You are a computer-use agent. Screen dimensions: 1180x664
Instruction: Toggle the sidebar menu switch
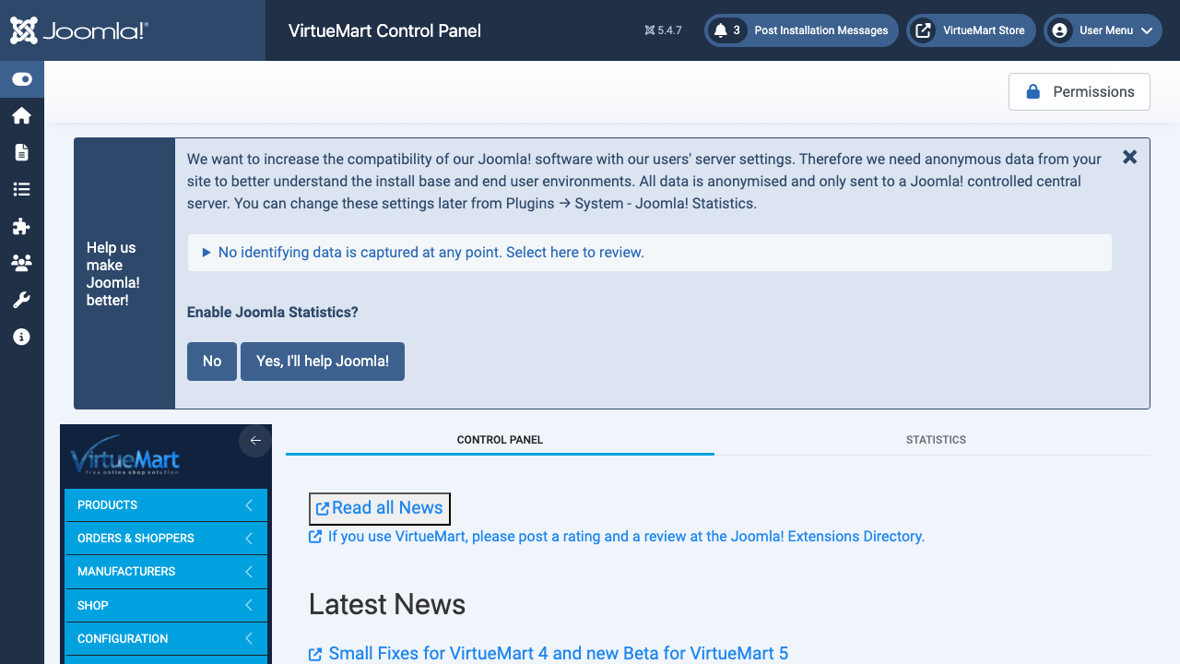(x=22, y=79)
